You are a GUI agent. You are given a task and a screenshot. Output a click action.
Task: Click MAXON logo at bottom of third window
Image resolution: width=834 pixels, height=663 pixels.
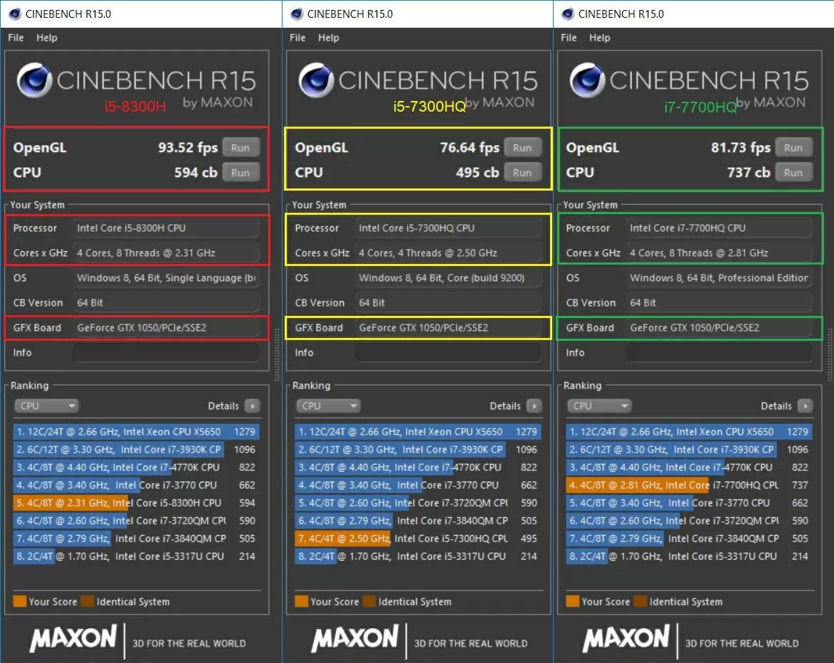[626, 638]
